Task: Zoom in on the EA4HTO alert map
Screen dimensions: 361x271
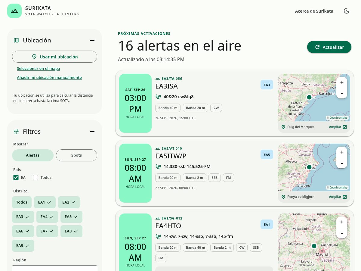Action: click(x=342, y=222)
